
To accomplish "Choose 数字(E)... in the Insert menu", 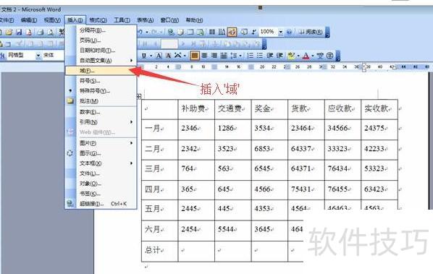I will tap(101, 112).
